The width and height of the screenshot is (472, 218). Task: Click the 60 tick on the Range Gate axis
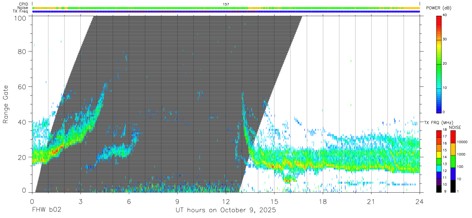(22, 87)
